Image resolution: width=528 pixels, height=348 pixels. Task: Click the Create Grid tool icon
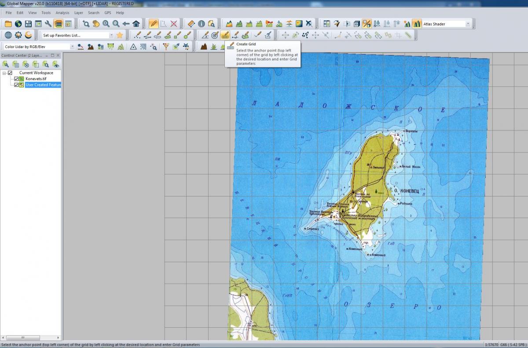pos(225,35)
